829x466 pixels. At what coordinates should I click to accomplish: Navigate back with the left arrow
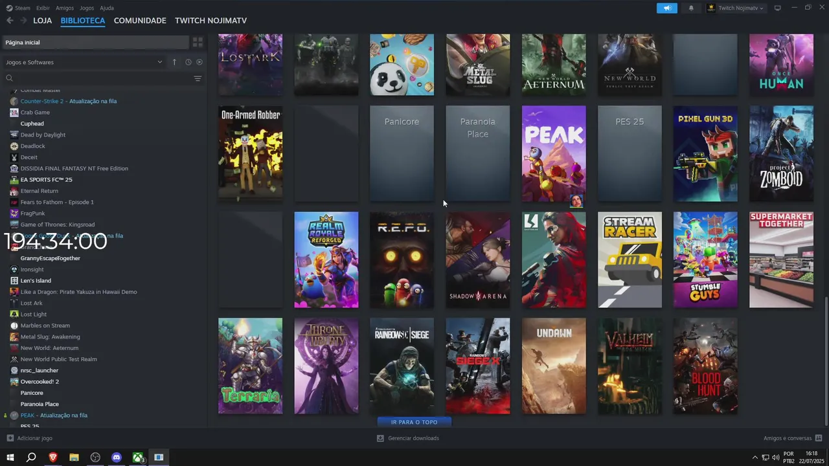[10, 21]
